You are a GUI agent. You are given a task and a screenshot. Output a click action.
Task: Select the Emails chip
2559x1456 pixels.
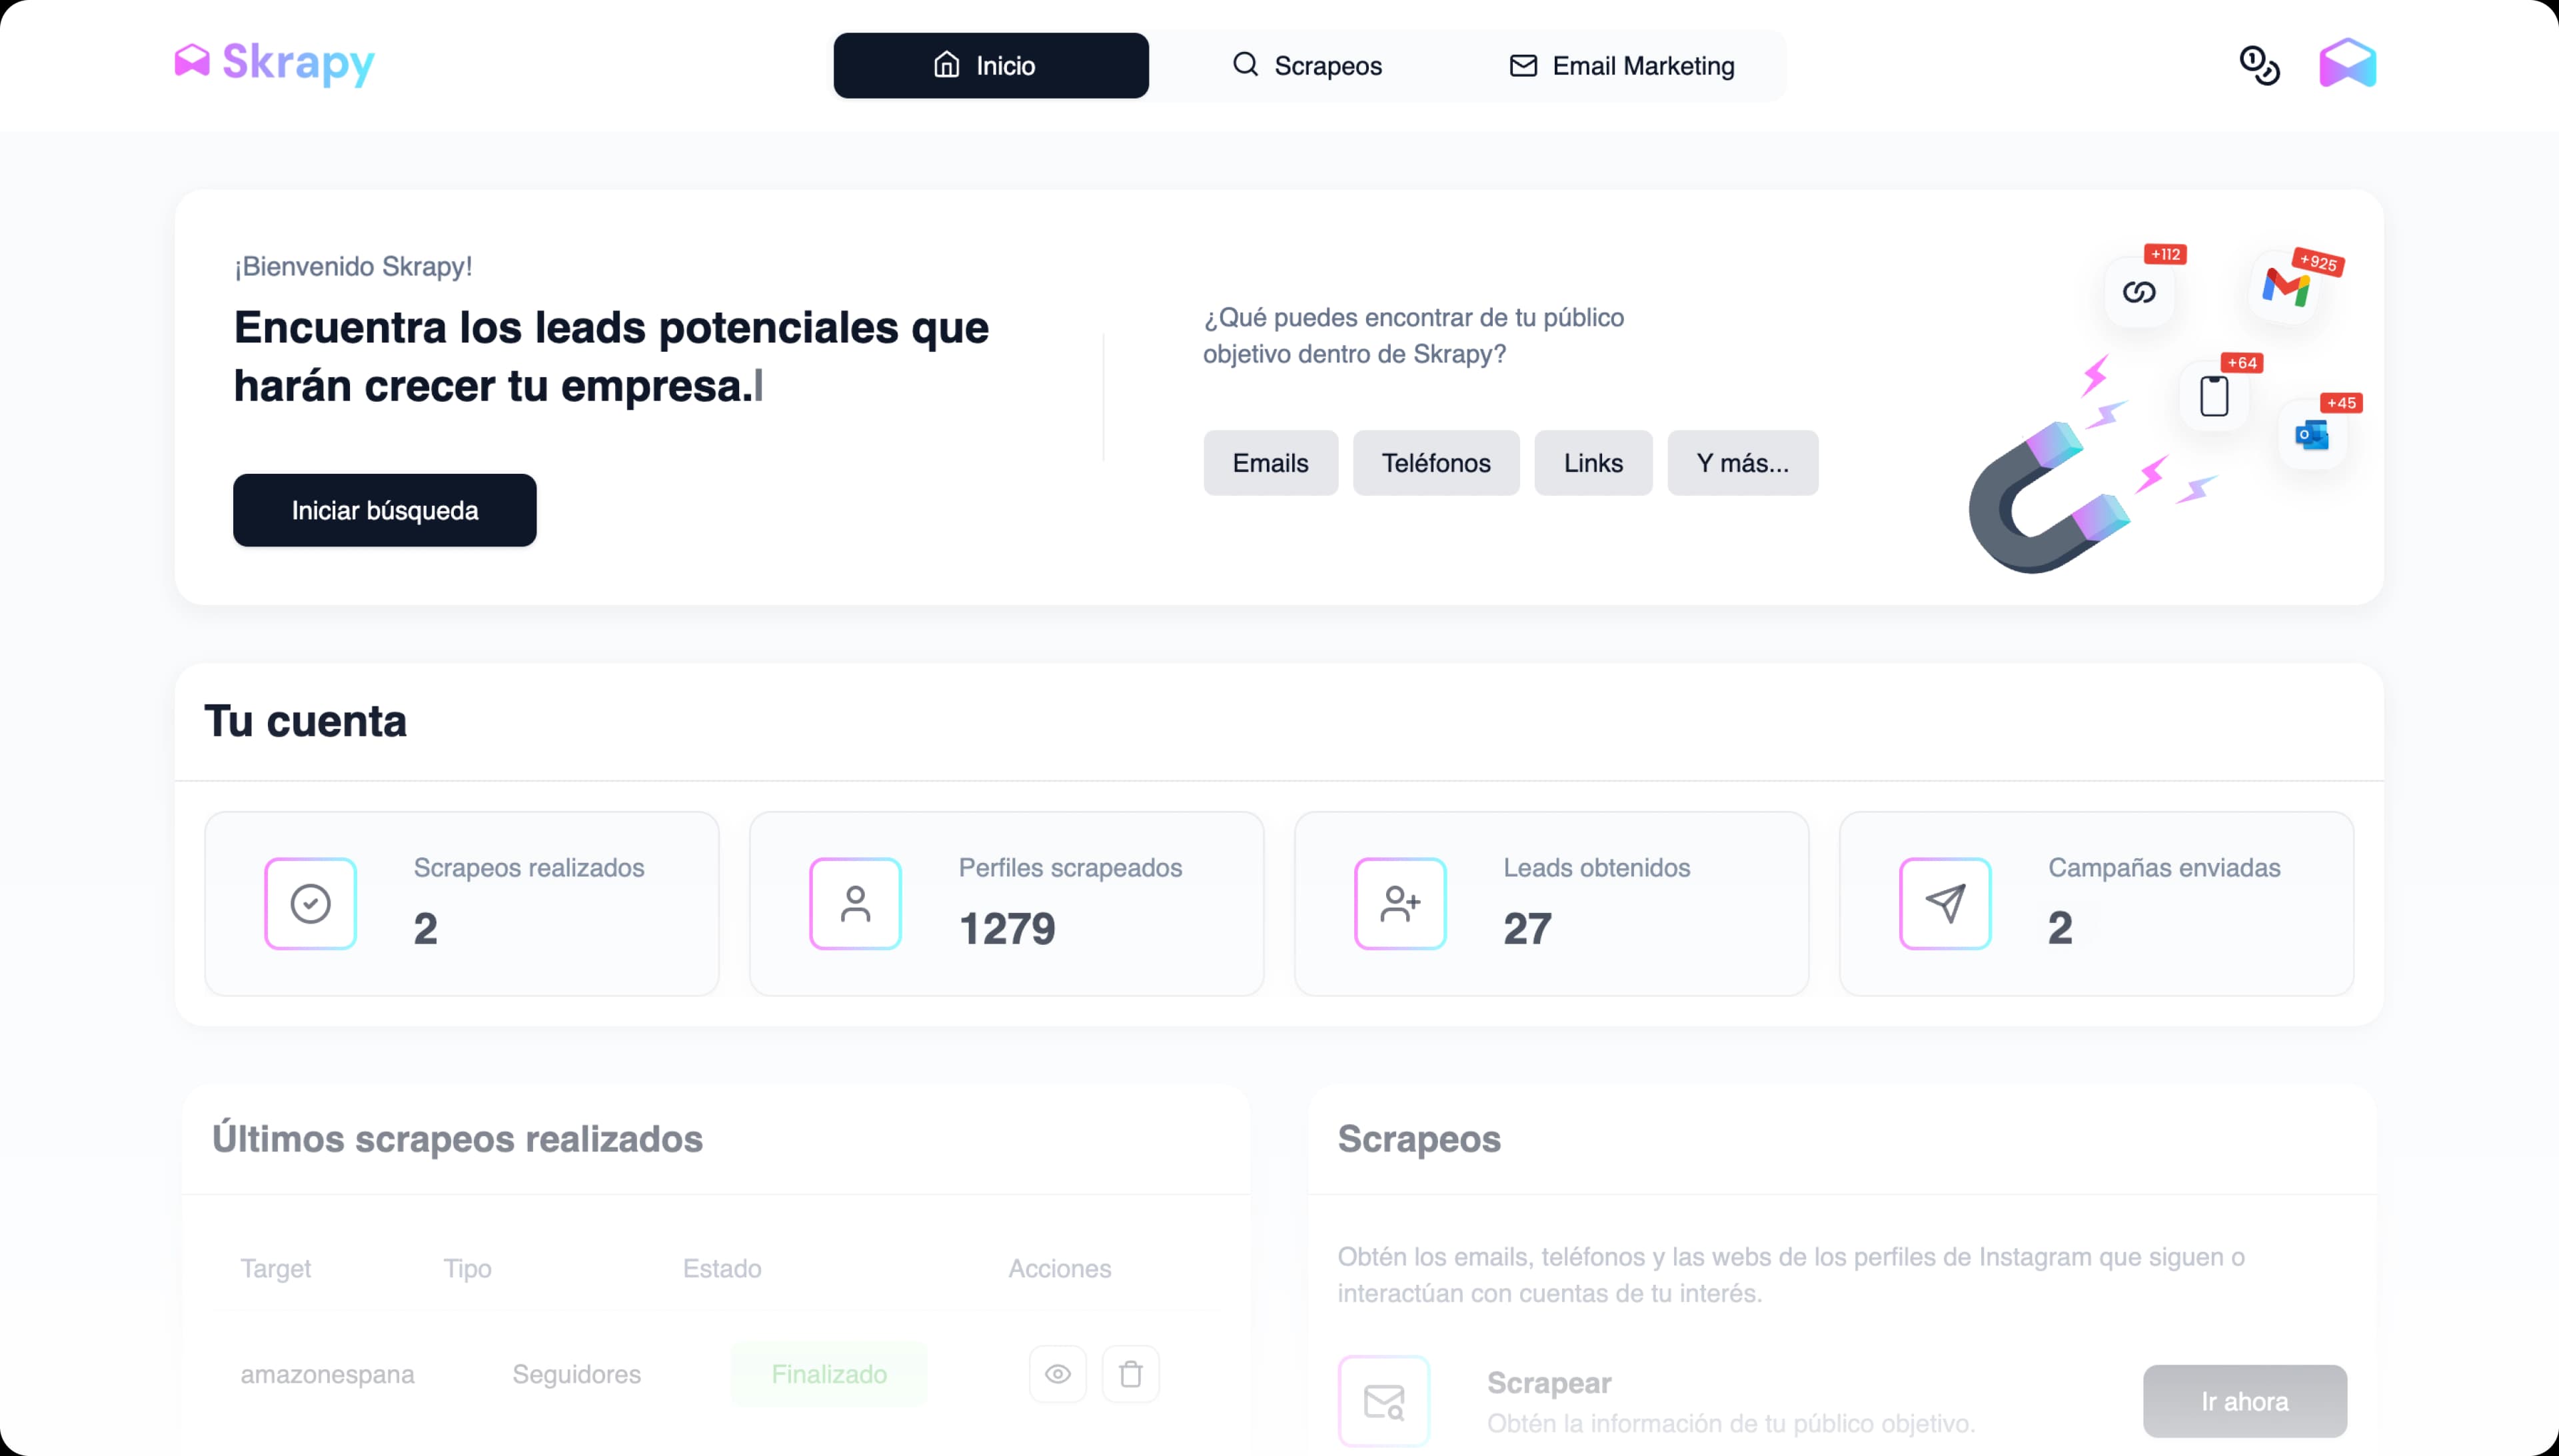[x=1270, y=463]
